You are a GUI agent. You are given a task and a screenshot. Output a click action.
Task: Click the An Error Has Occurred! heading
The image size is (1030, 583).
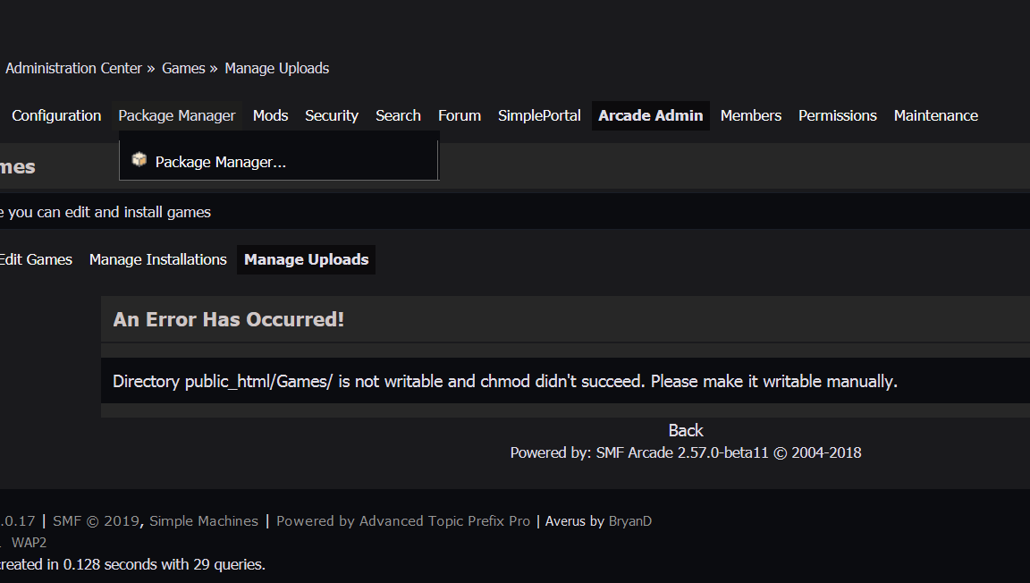[x=229, y=319]
